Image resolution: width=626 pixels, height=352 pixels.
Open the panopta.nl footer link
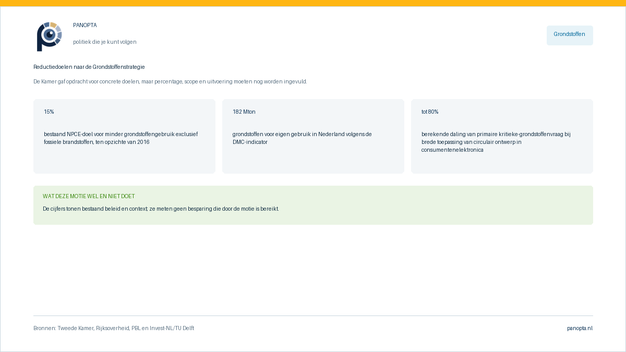pyautogui.click(x=580, y=328)
